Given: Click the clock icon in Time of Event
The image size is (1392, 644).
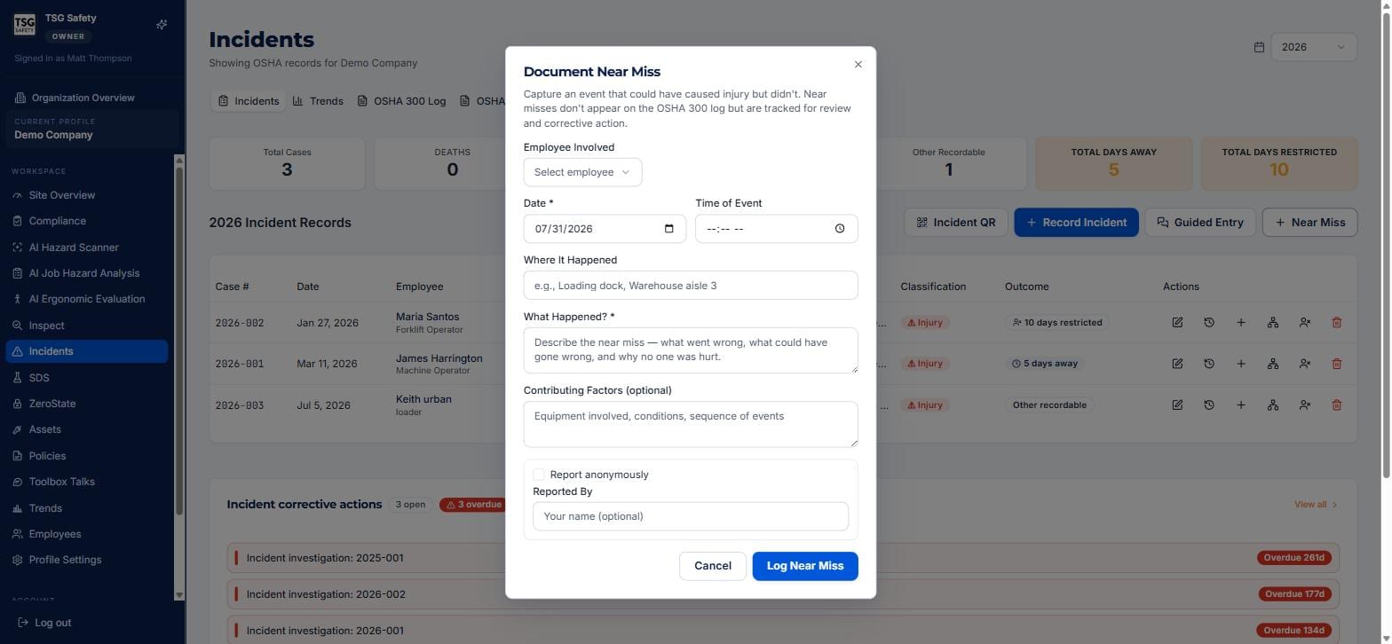Looking at the screenshot, I should [x=840, y=229].
